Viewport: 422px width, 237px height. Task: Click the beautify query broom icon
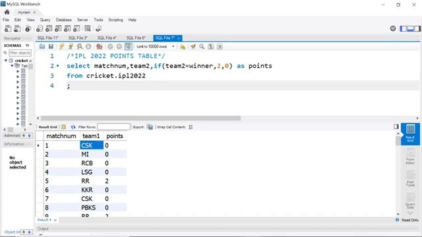193,47
